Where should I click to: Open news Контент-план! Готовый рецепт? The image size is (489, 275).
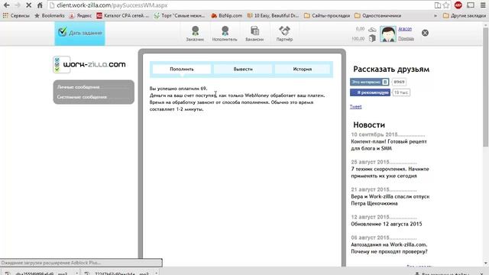389,145
